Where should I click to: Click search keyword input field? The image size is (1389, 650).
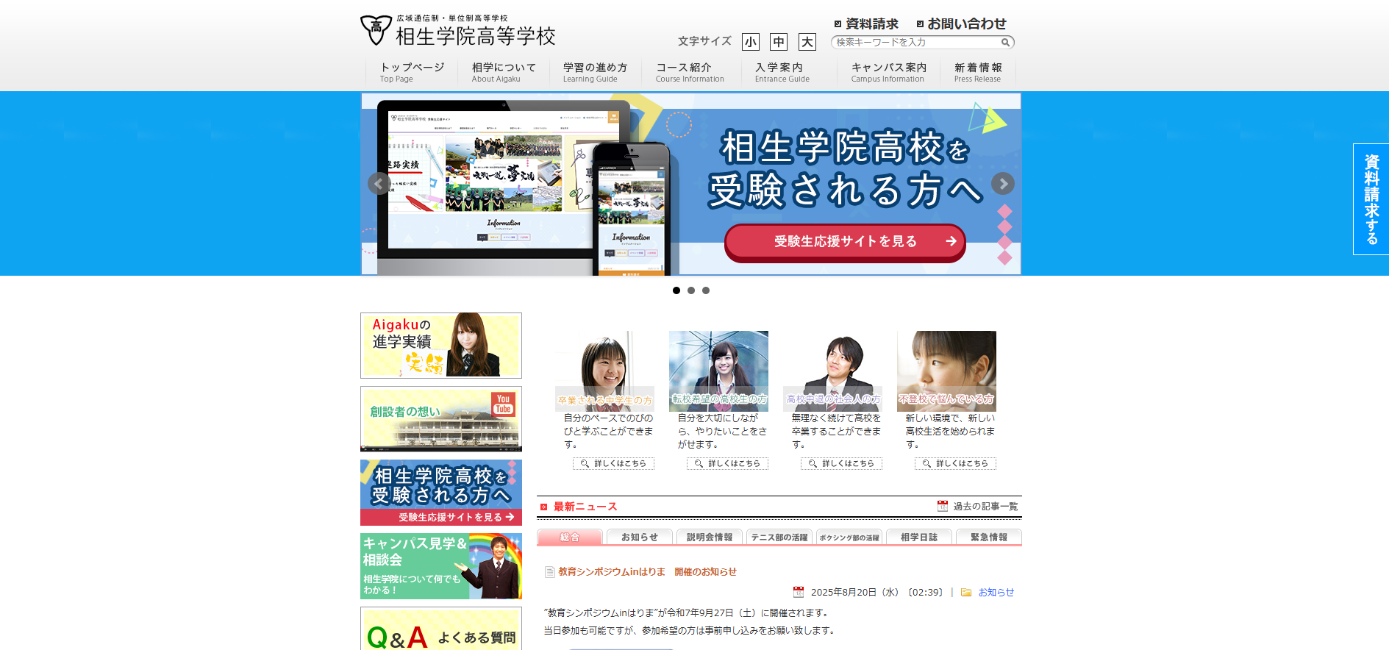coord(915,43)
